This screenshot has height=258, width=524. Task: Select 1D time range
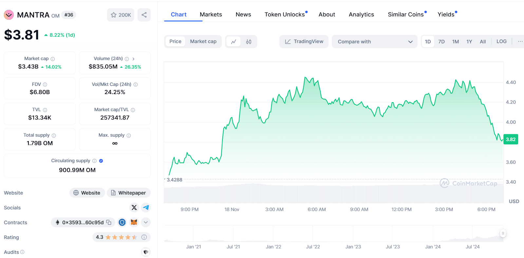(428, 42)
